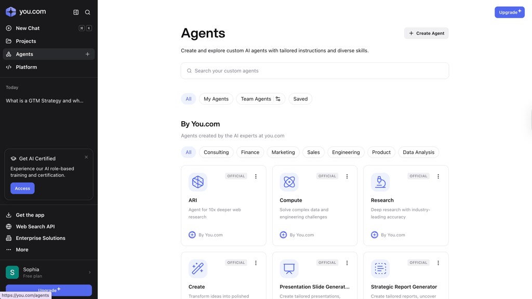532x299 pixels.
Task: Open Strategic Report Generator options menu
Action: pyautogui.click(x=438, y=263)
